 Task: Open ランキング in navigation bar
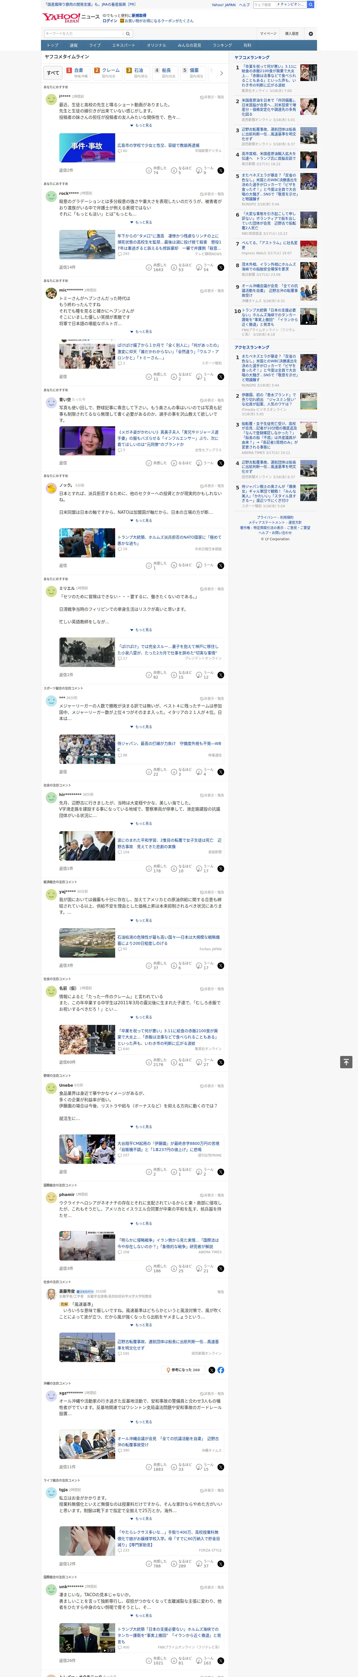pos(222,46)
